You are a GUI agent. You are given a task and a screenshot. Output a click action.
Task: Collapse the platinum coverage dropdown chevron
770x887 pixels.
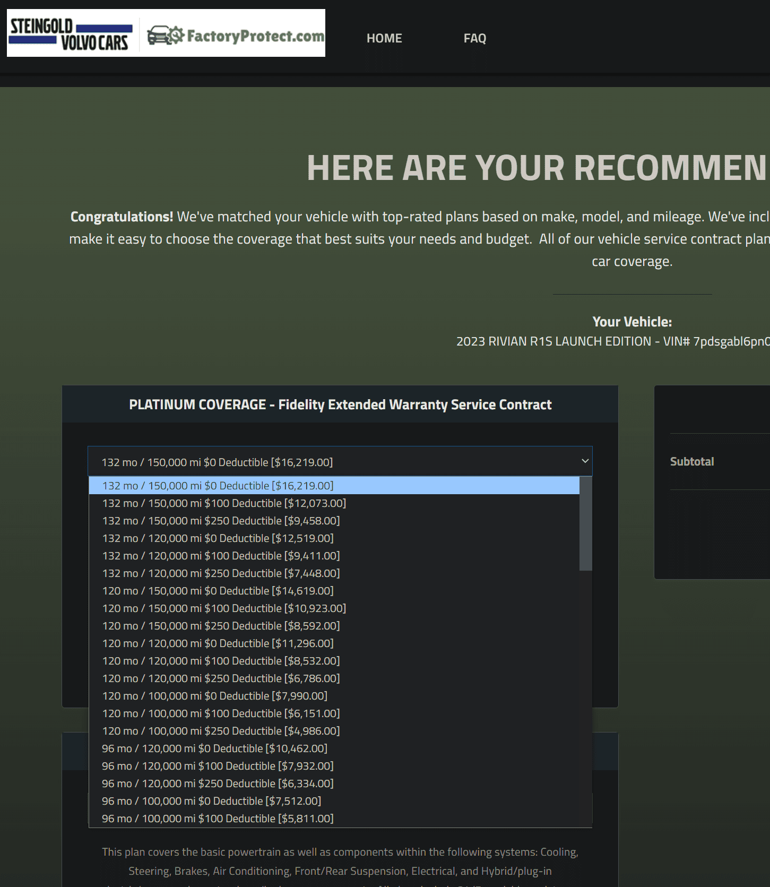coord(585,461)
